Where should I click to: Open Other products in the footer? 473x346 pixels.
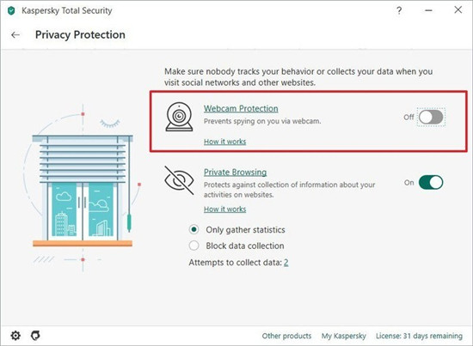coord(286,336)
